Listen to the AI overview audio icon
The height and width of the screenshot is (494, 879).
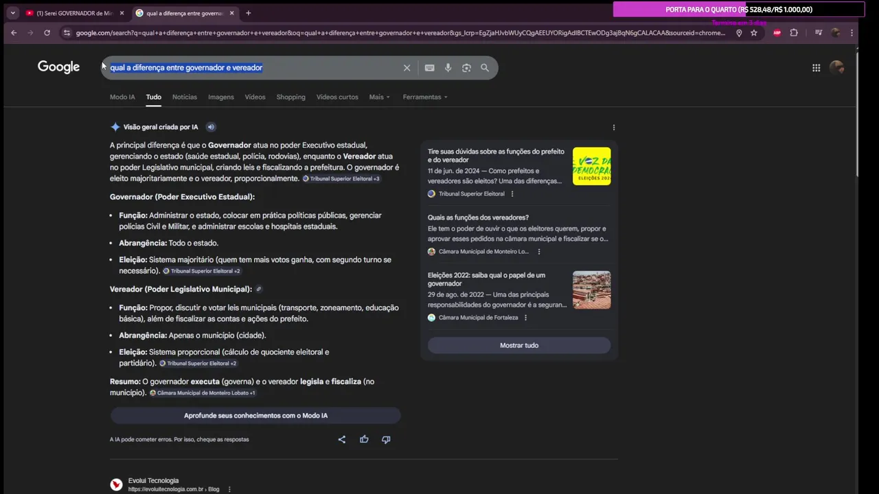(211, 127)
